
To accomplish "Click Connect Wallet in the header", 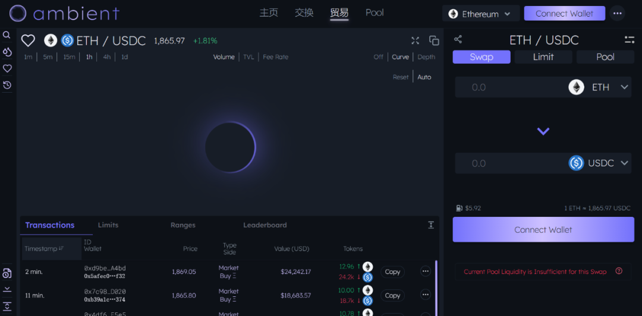I will 564,14.
